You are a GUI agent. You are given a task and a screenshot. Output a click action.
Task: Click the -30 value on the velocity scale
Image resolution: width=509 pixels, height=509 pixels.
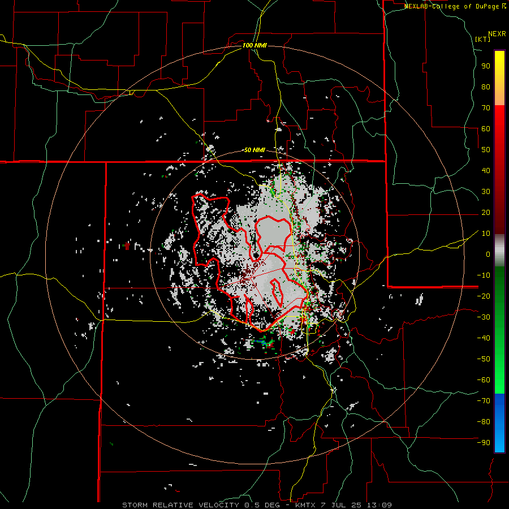pyautogui.click(x=484, y=317)
